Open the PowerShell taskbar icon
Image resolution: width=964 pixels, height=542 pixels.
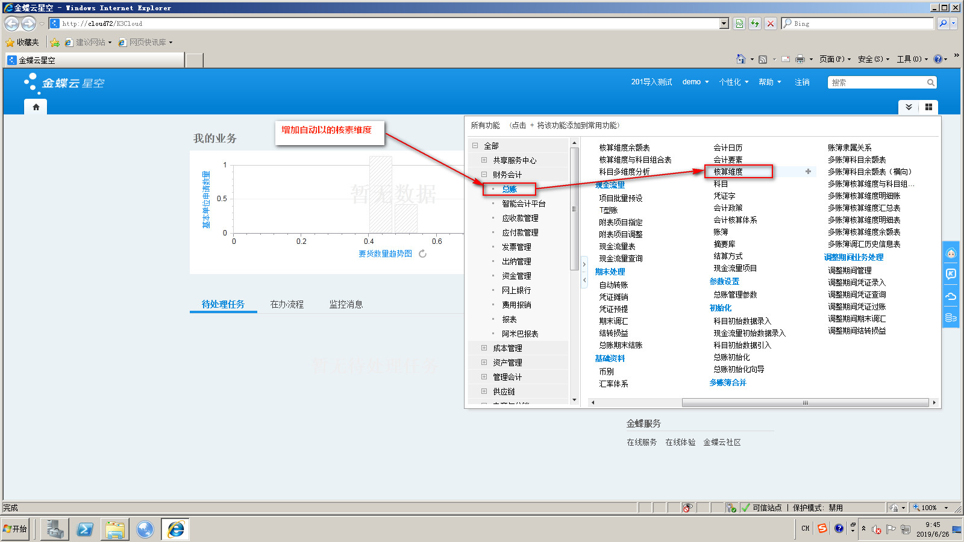pyautogui.click(x=85, y=529)
